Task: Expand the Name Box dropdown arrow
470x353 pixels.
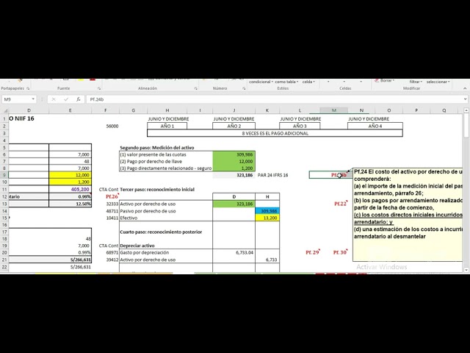Action: point(33,99)
